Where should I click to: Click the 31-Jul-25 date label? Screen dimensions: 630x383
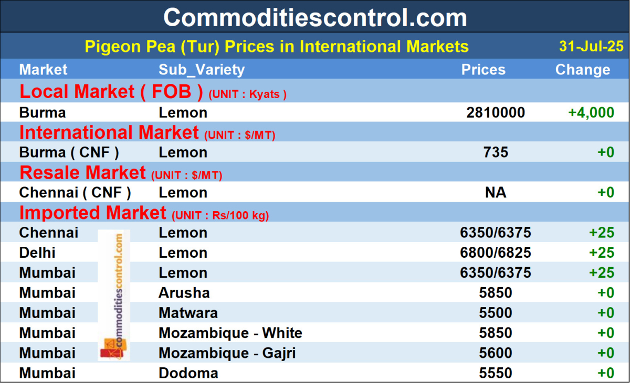(x=591, y=47)
